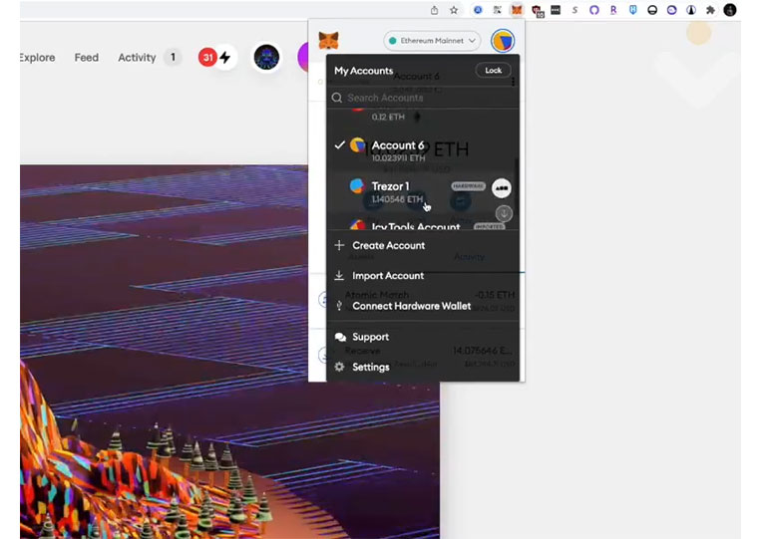761x539 pixels.
Task: Open the puzzle-piece Extensions menu
Action: [710, 10]
